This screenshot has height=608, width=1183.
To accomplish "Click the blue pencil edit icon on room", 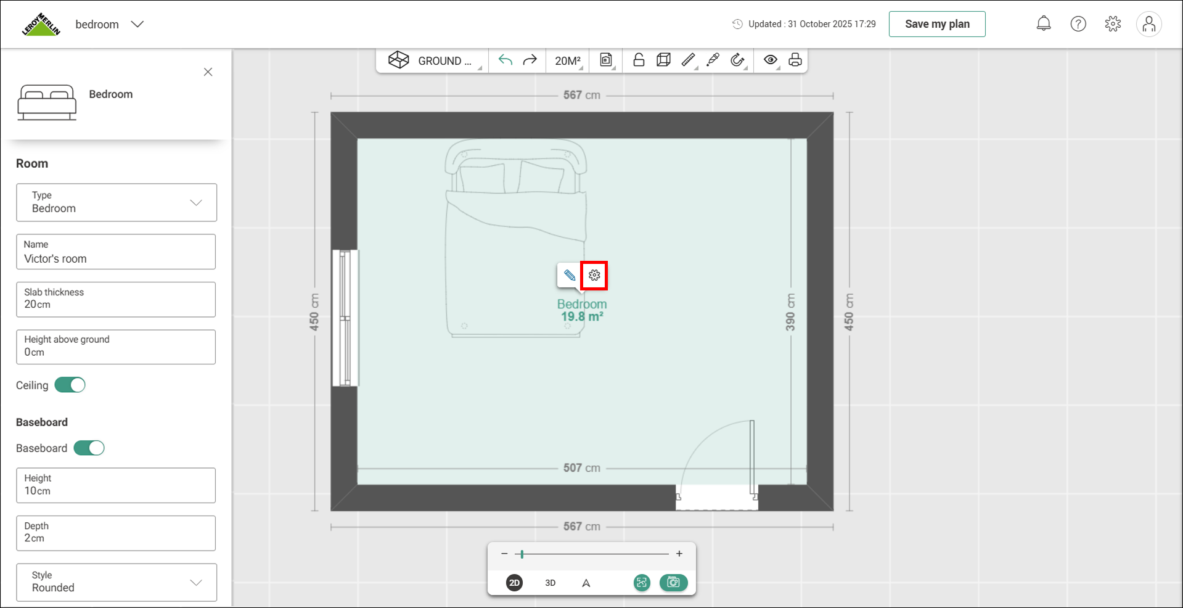I will (570, 275).
